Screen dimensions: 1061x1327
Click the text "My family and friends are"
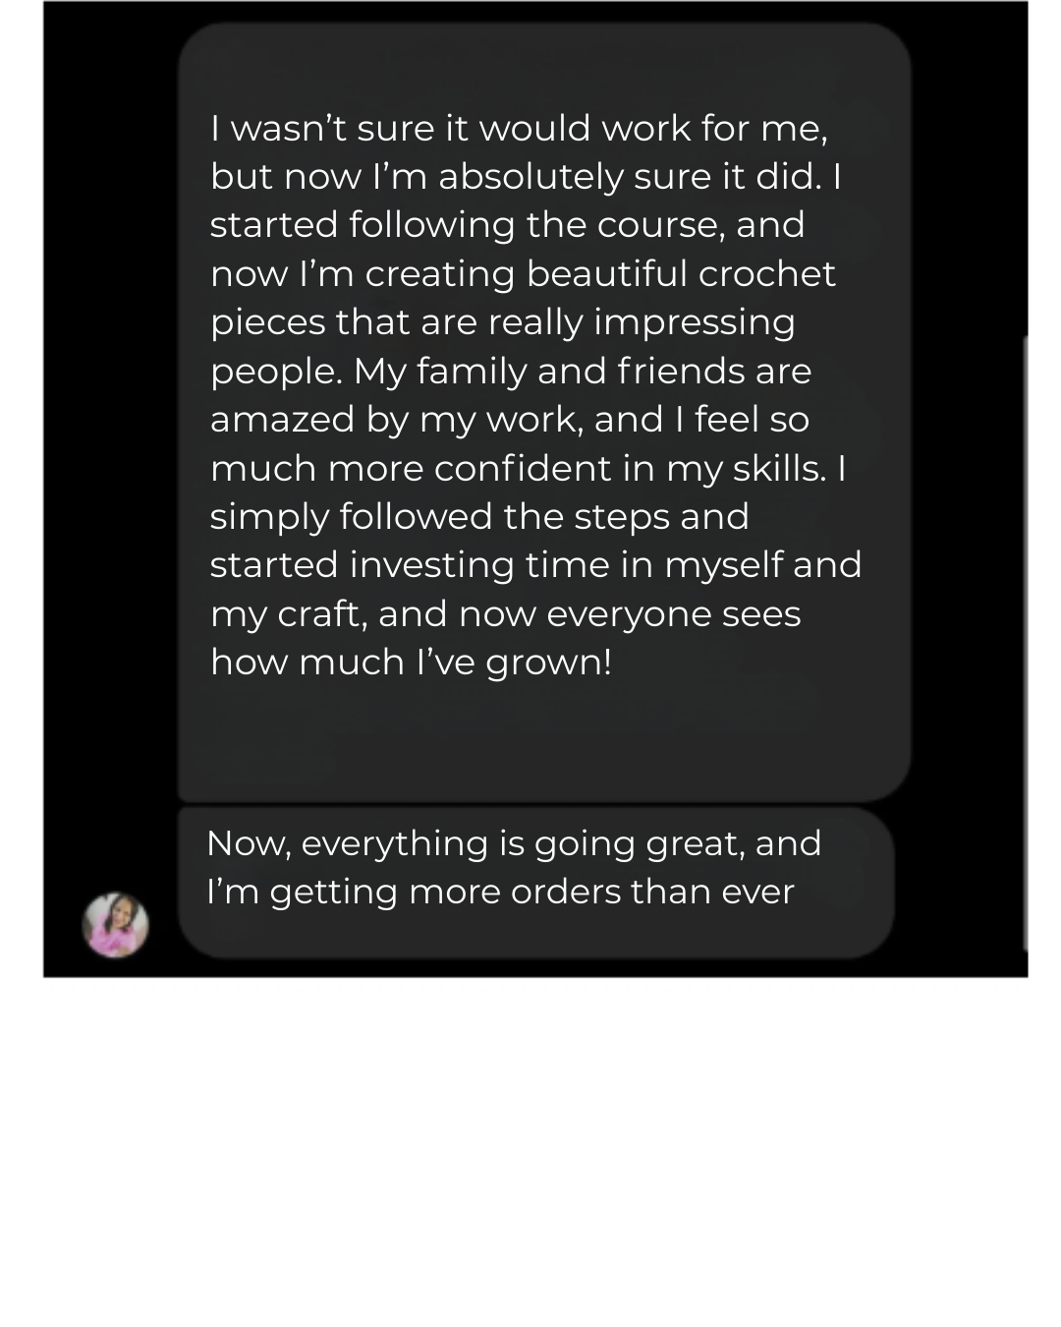pyautogui.click(x=582, y=372)
